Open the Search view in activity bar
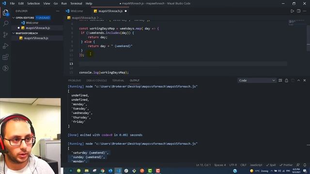The image size is (310, 174). click(x=5, y=24)
